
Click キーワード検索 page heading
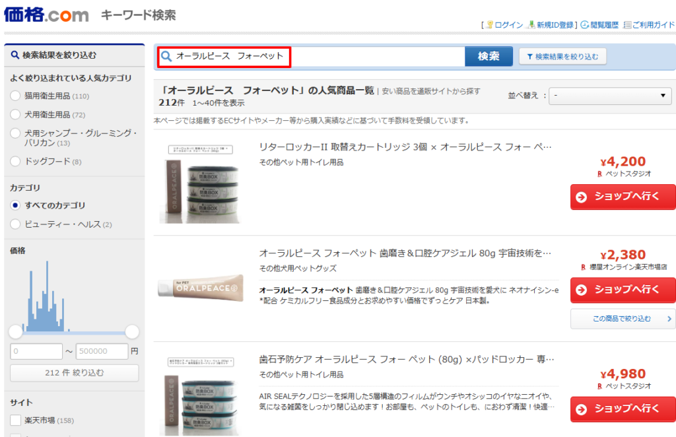pyautogui.click(x=139, y=15)
